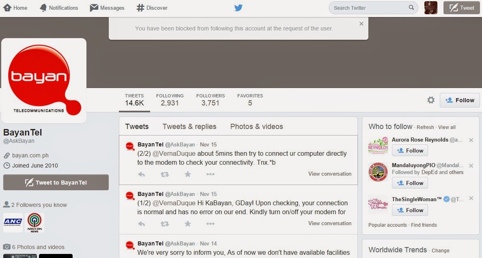Screen dimensions: 482x258
Task: Open the Find friends link
Action: coord(424,225)
